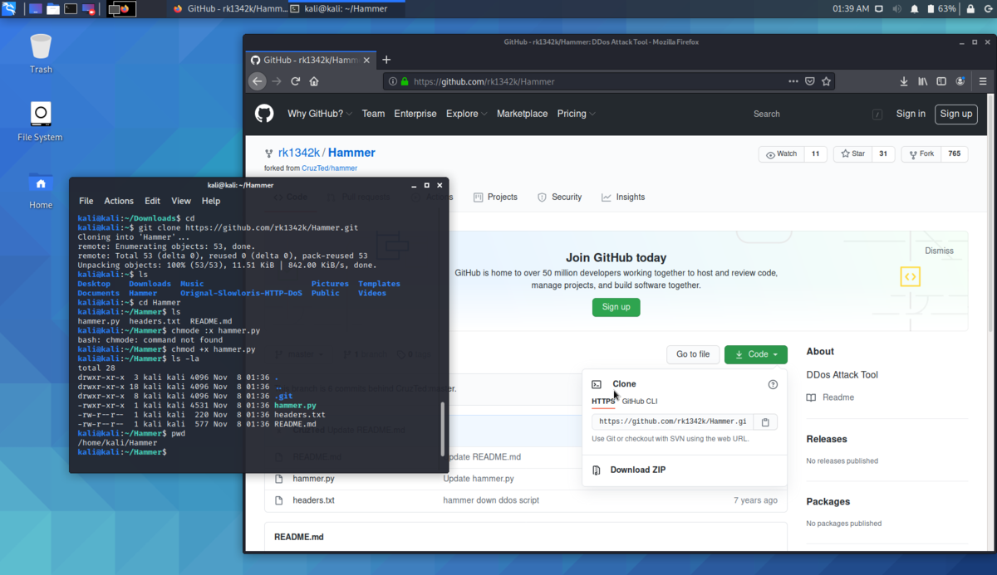
Task: Fork the Hammer repository
Action: tap(922, 154)
